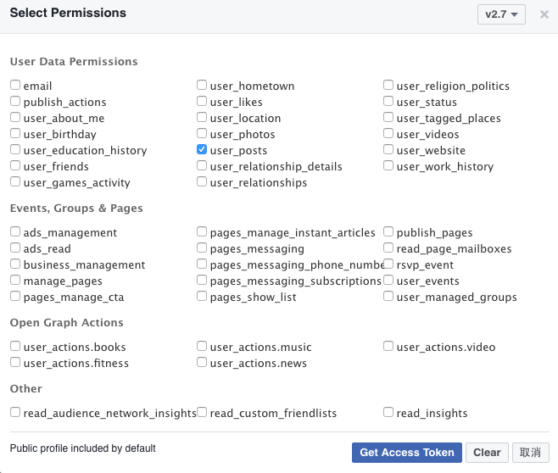
Task: Tick the user_friends checkbox
Action: point(15,166)
